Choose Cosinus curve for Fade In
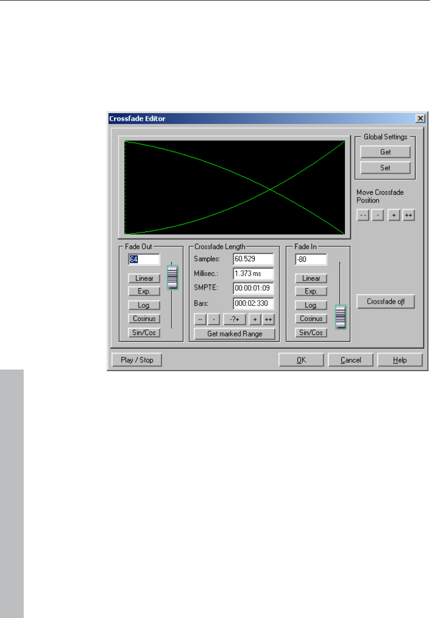 click(311, 319)
